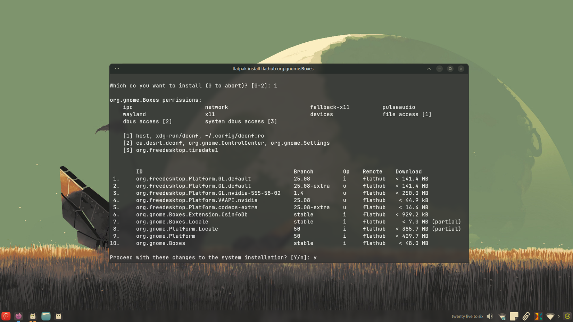Open the cat terminal icon beside Firefox
The image size is (573, 322).
(33, 316)
